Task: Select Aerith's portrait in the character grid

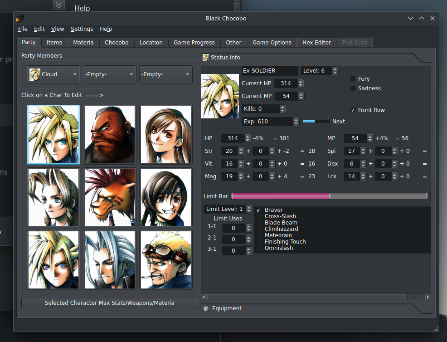Action: 53,197
